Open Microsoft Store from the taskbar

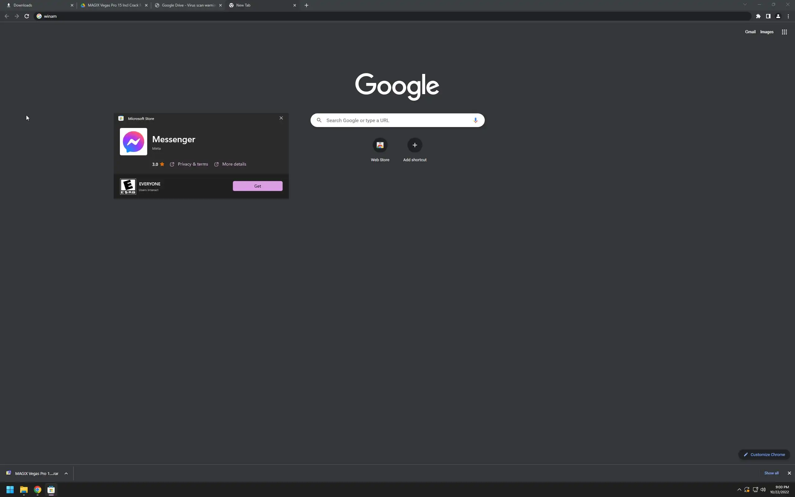[x=51, y=490]
